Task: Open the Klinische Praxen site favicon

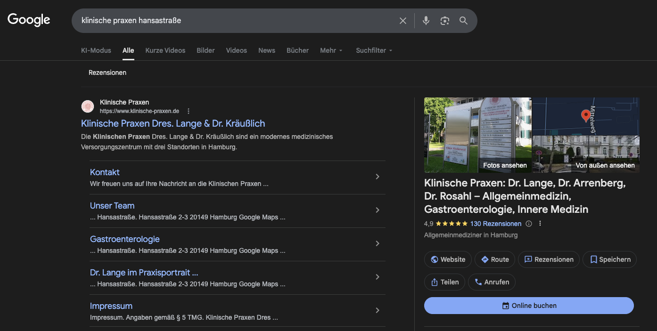Action: (x=88, y=106)
